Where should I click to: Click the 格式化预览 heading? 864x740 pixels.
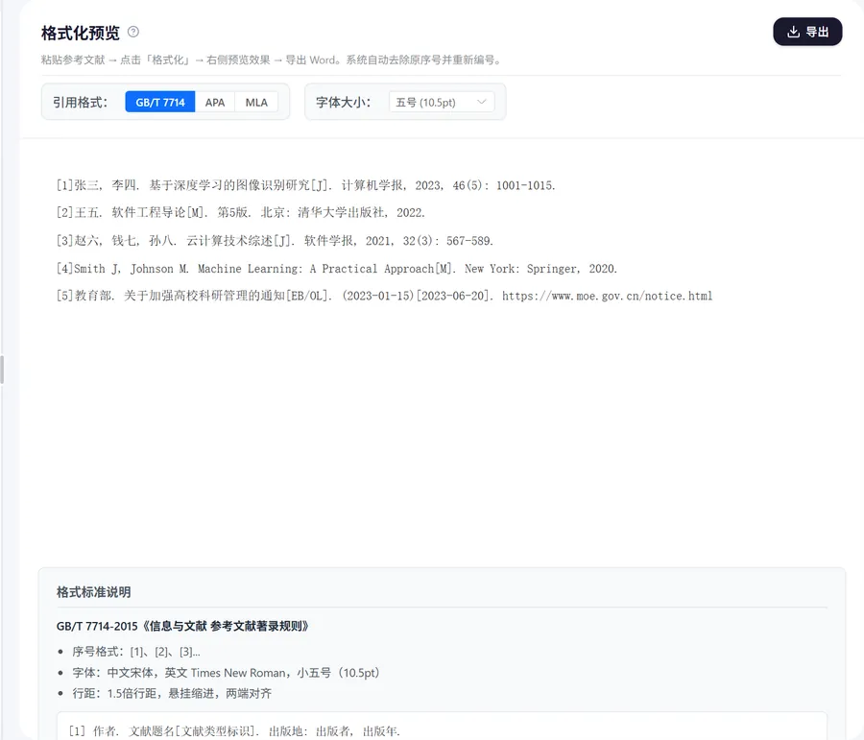80,33
